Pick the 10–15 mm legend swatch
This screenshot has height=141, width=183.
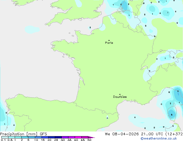(38, 137)
